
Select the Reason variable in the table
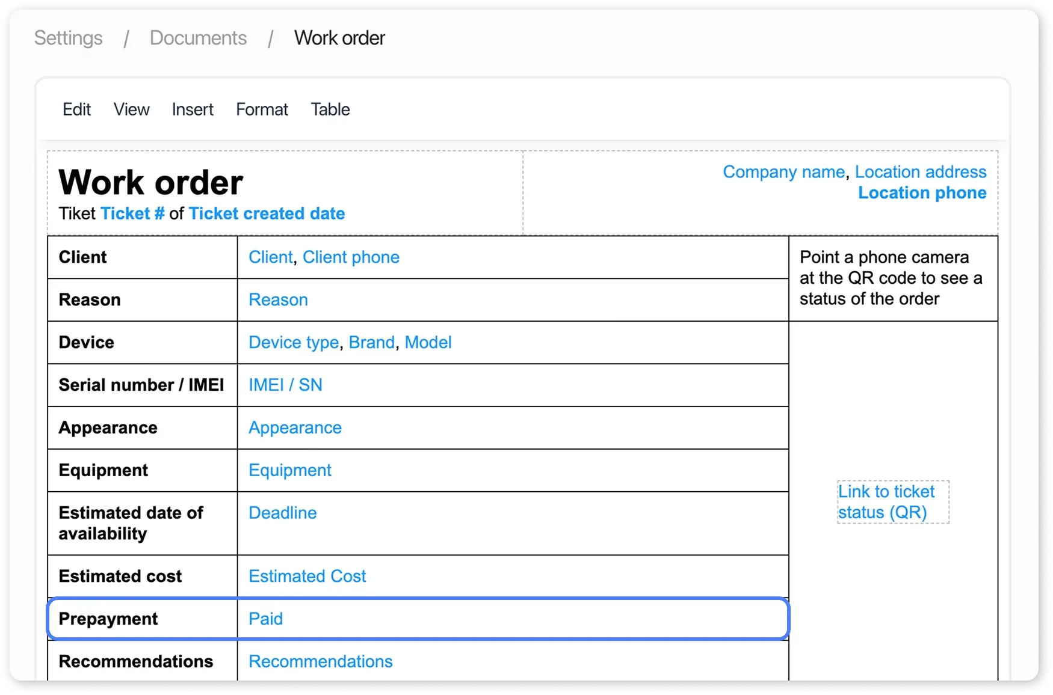click(x=277, y=299)
